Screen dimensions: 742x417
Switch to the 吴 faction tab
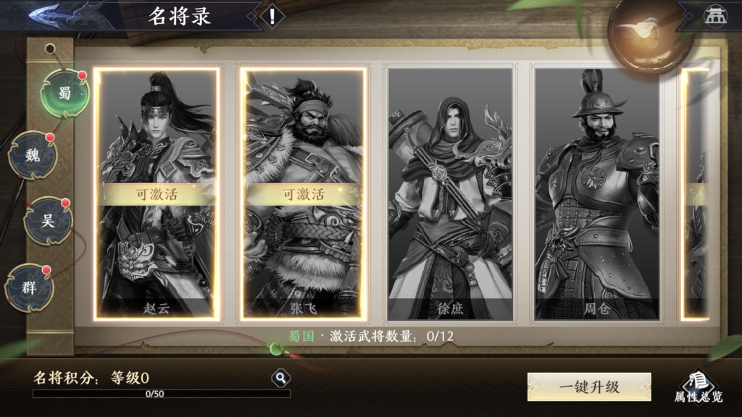[48, 220]
